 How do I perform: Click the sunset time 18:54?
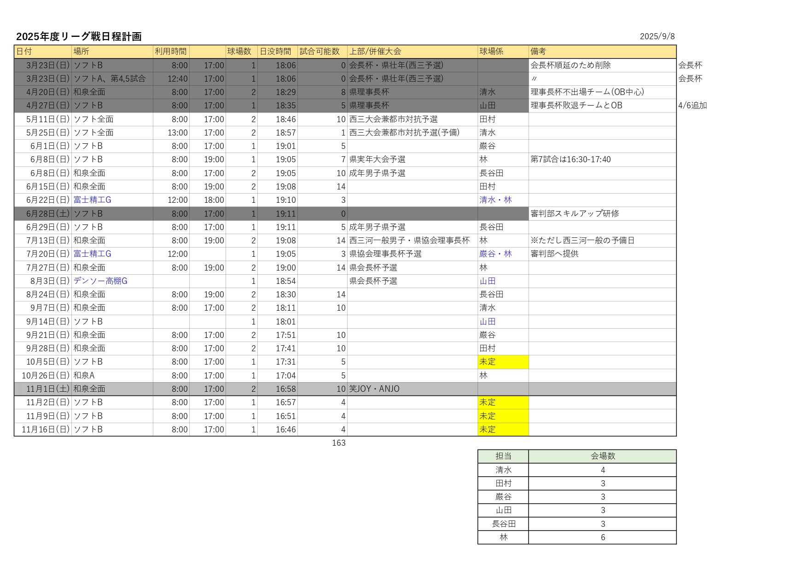(x=286, y=281)
